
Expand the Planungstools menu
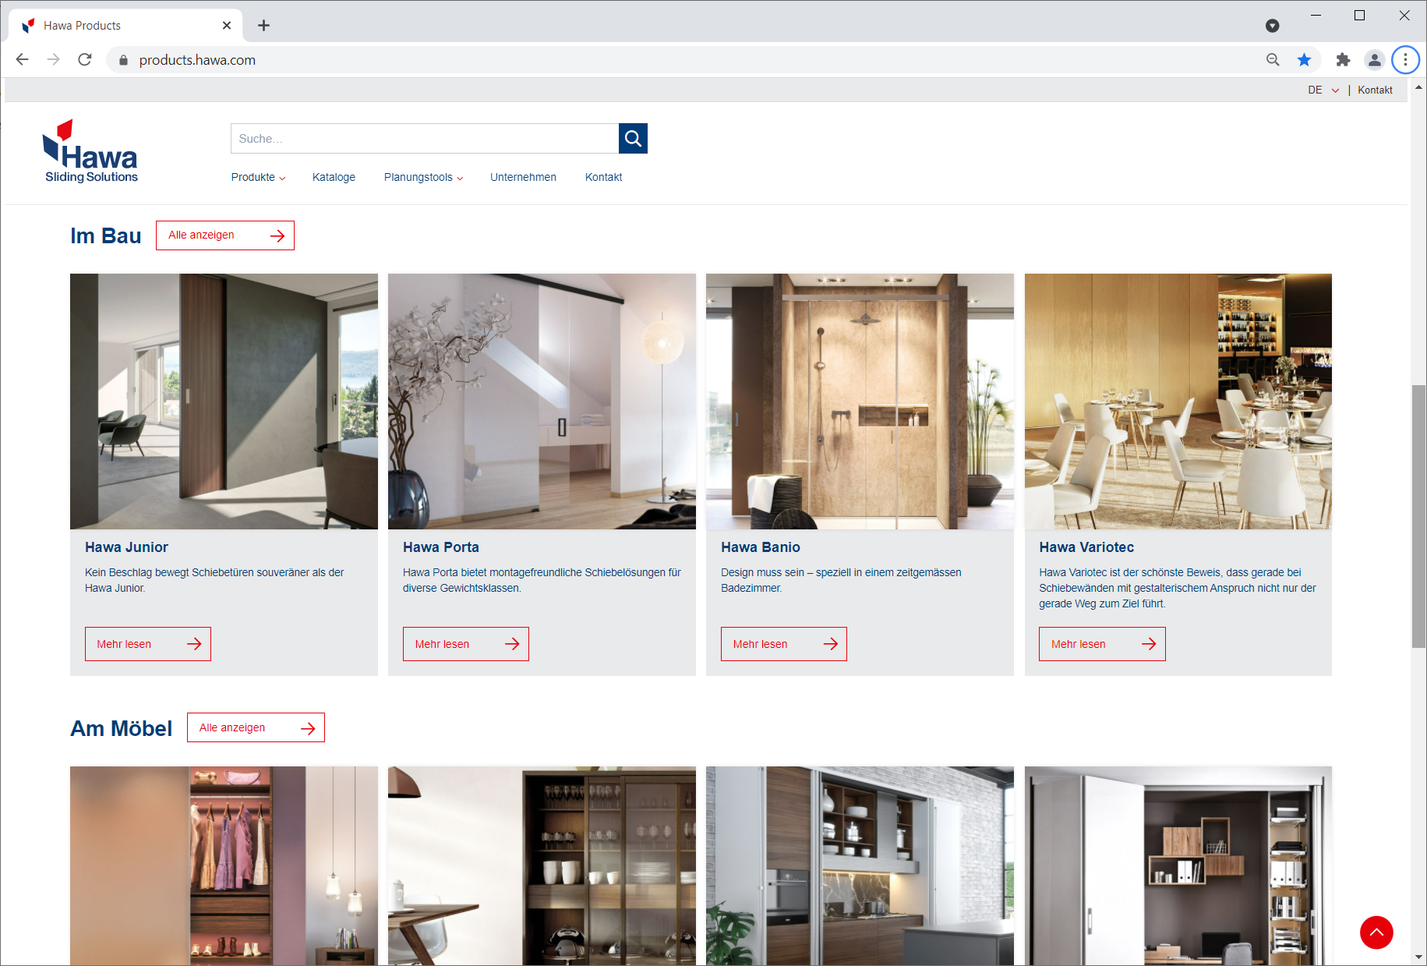point(424,178)
